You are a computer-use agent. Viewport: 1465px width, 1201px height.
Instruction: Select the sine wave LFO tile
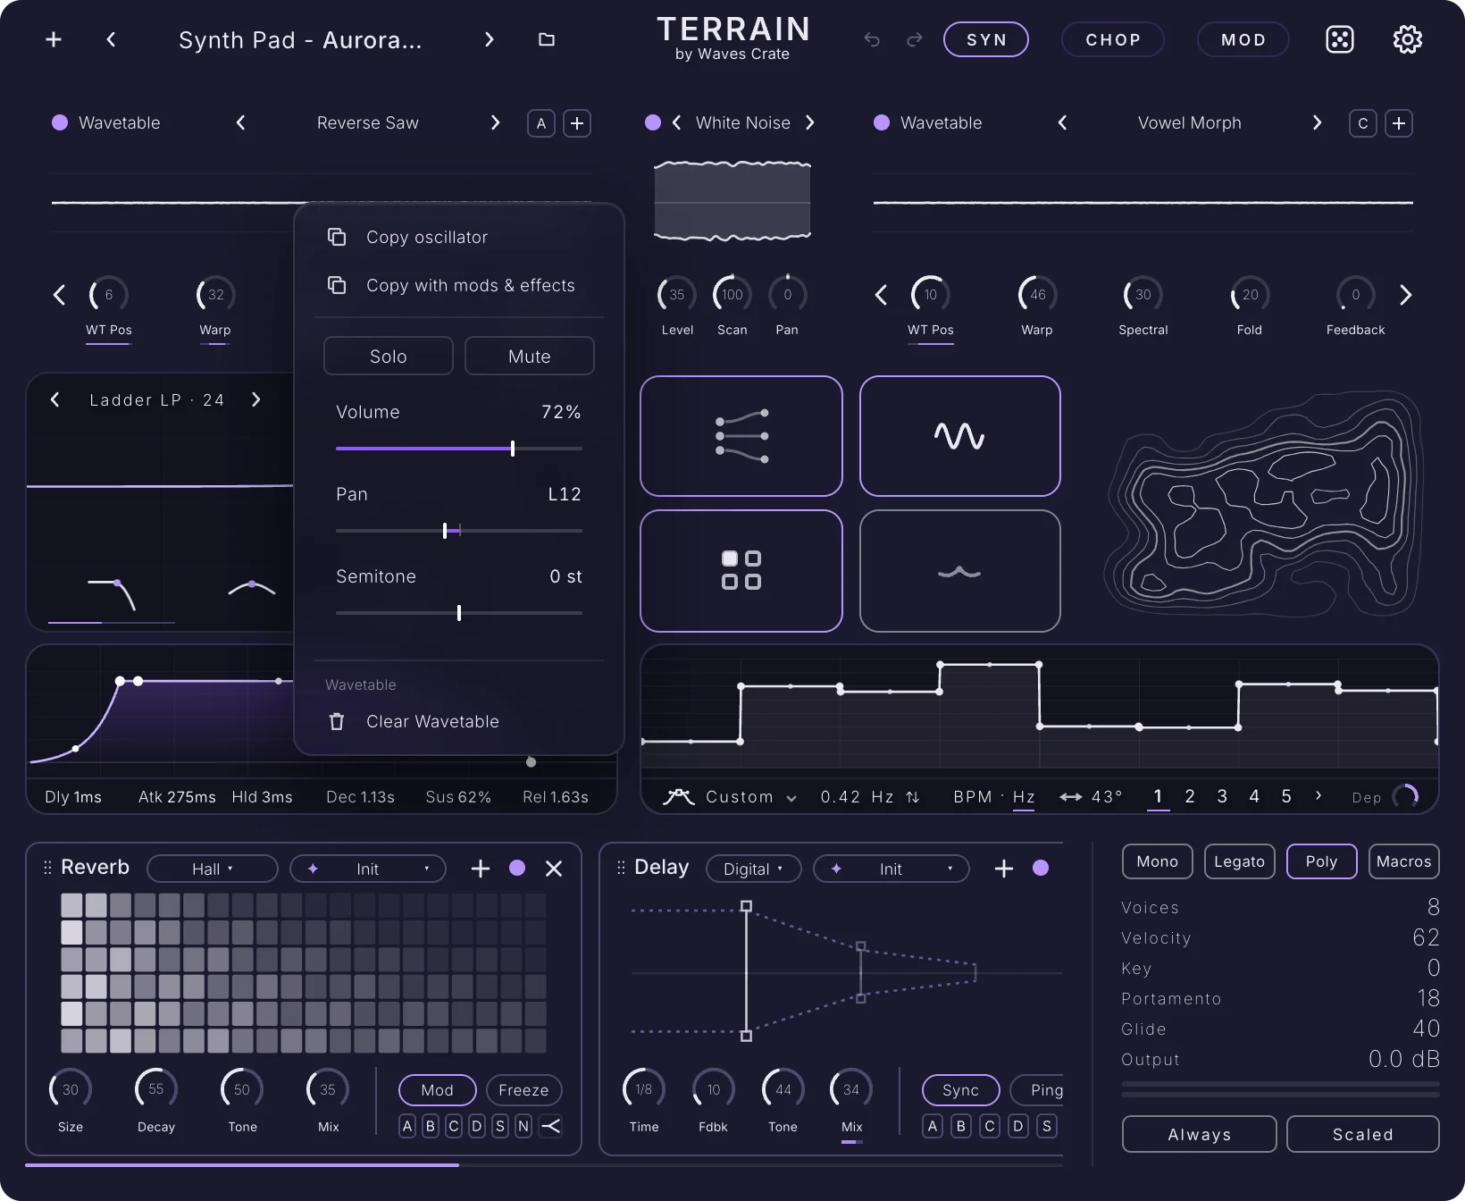960,436
